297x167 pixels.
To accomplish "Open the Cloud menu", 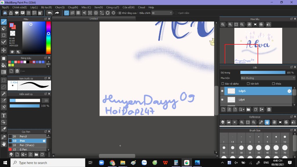I will (x=142, y=7).
